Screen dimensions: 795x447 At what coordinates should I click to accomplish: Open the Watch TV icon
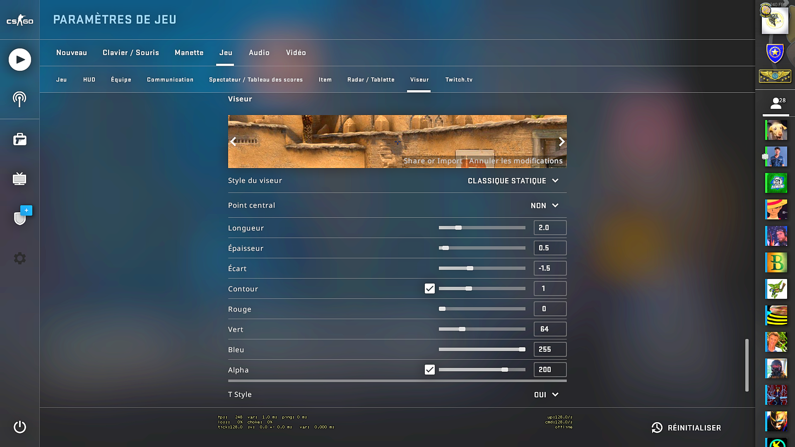click(x=19, y=179)
